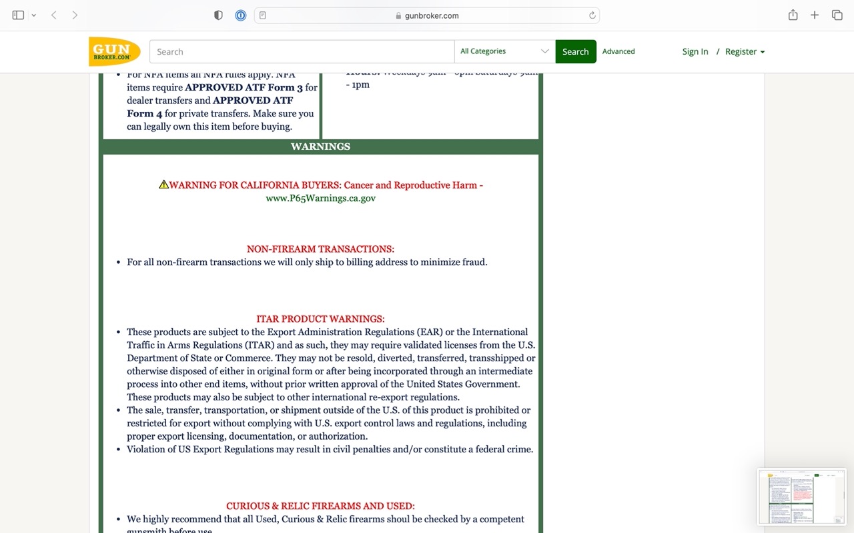The height and width of the screenshot is (533, 854).
Task: Go back to previous page
Action: (54, 15)
